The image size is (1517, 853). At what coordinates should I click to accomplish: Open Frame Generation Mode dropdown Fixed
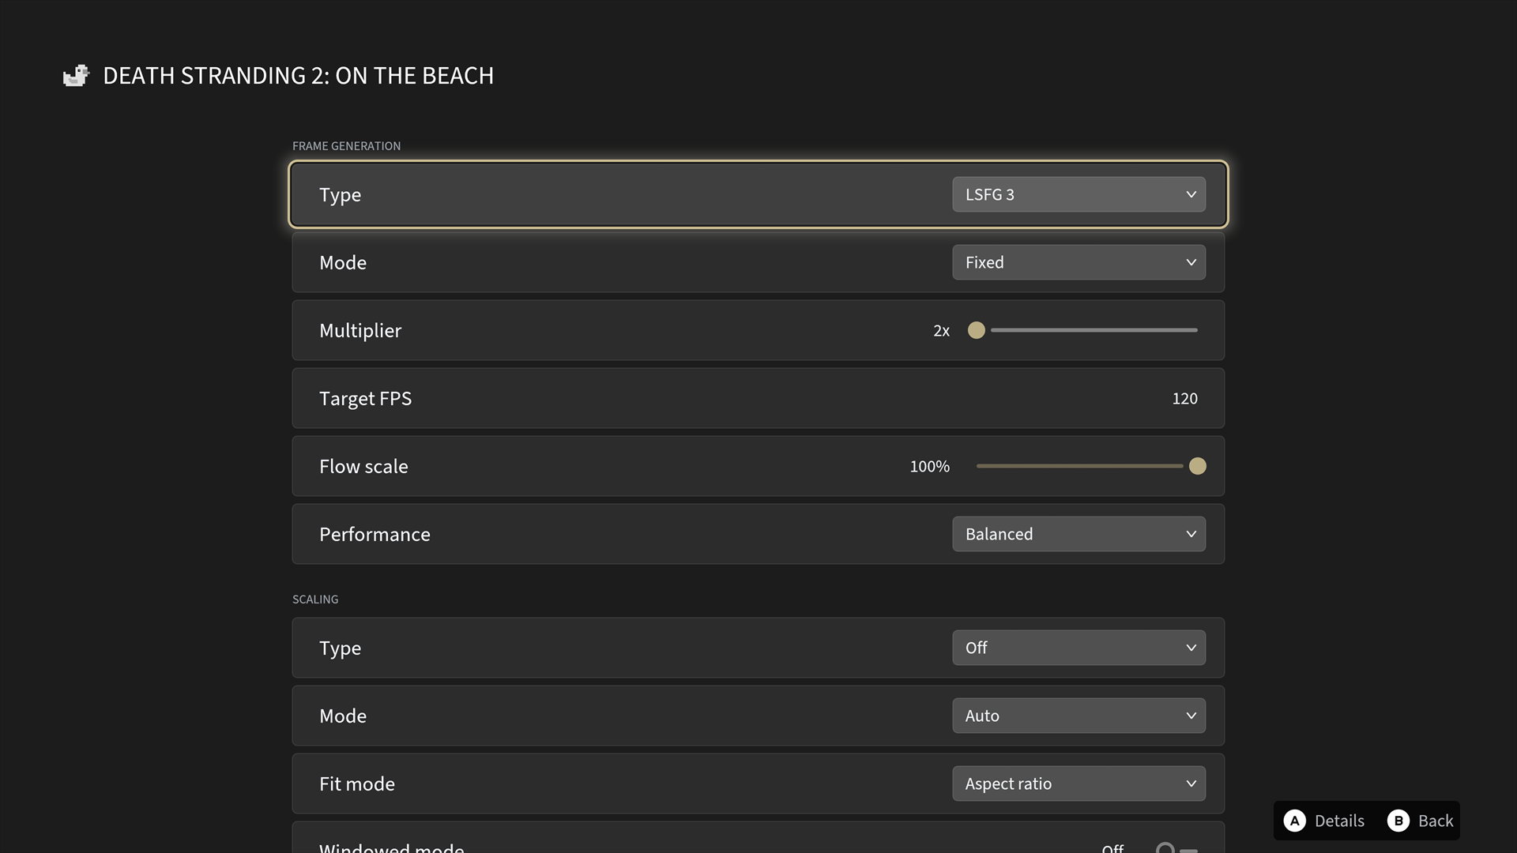tap(1078, 262)
